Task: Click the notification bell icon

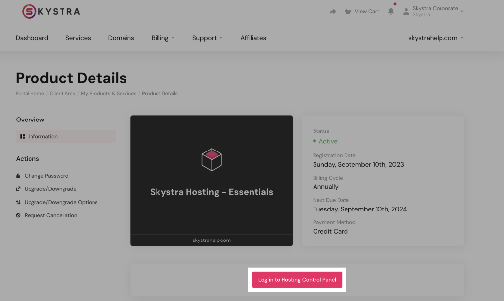Action: [x=391, y=10]
